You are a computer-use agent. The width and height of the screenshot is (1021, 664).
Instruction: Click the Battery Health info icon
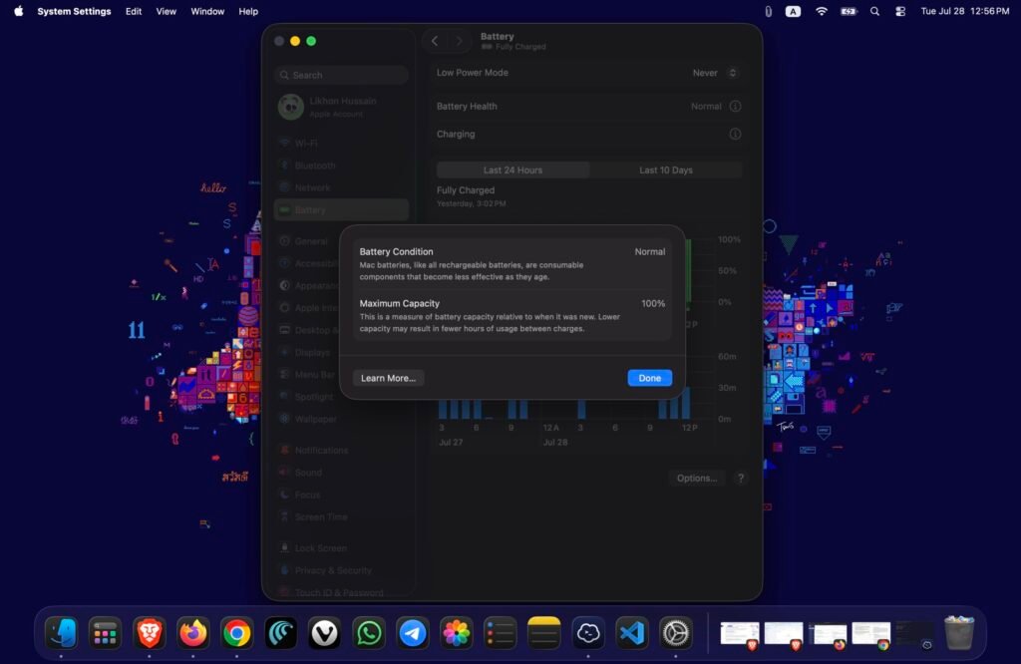[x=735, y=106]
